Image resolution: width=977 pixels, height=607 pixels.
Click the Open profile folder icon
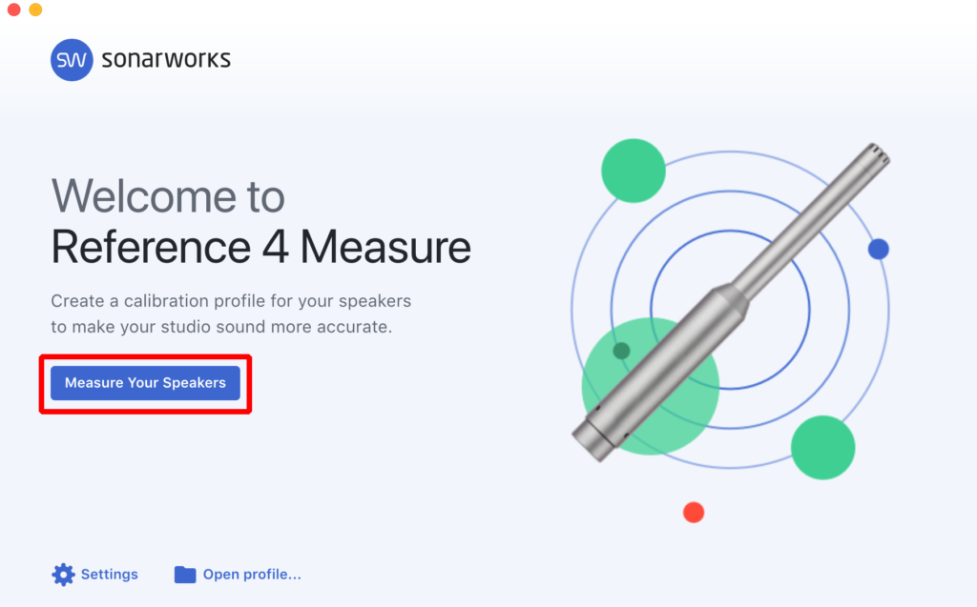(185, 575)
